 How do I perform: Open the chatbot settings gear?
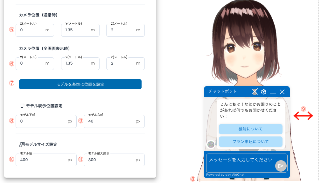[263, 92]
